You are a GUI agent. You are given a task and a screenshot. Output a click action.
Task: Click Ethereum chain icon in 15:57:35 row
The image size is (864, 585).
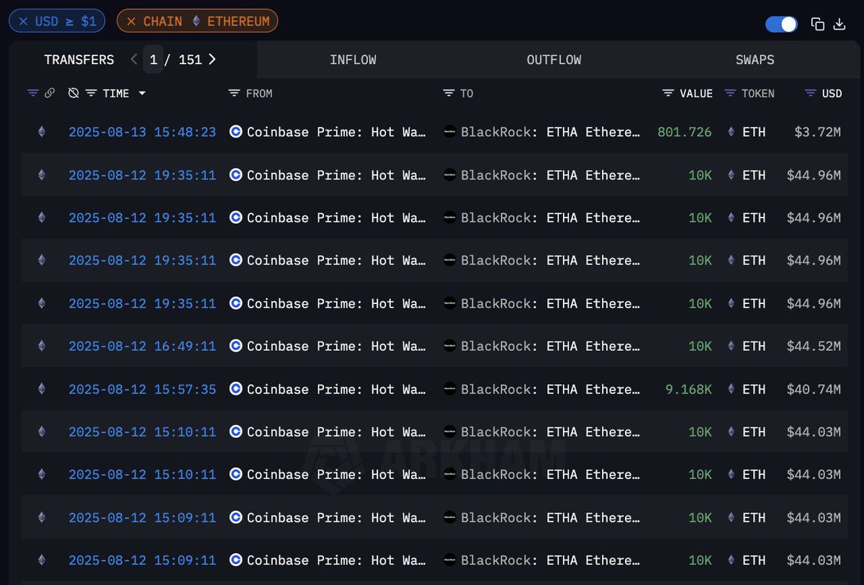pos(41,389)
